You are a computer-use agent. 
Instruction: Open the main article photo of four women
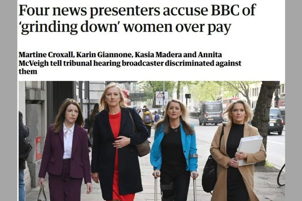click(x=152, y=141)
